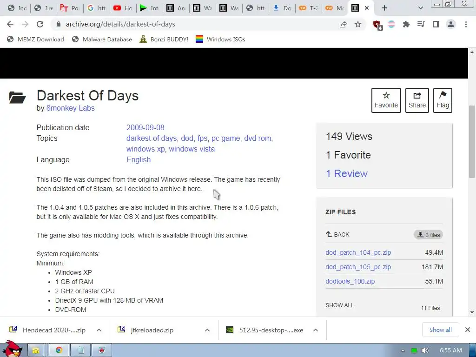The image size is (476, 357).
Task: Open the 'windows vista' topic link
Action: [192, 149]
